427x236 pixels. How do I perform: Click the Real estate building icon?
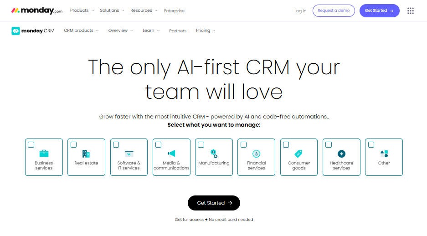point(86,154)
